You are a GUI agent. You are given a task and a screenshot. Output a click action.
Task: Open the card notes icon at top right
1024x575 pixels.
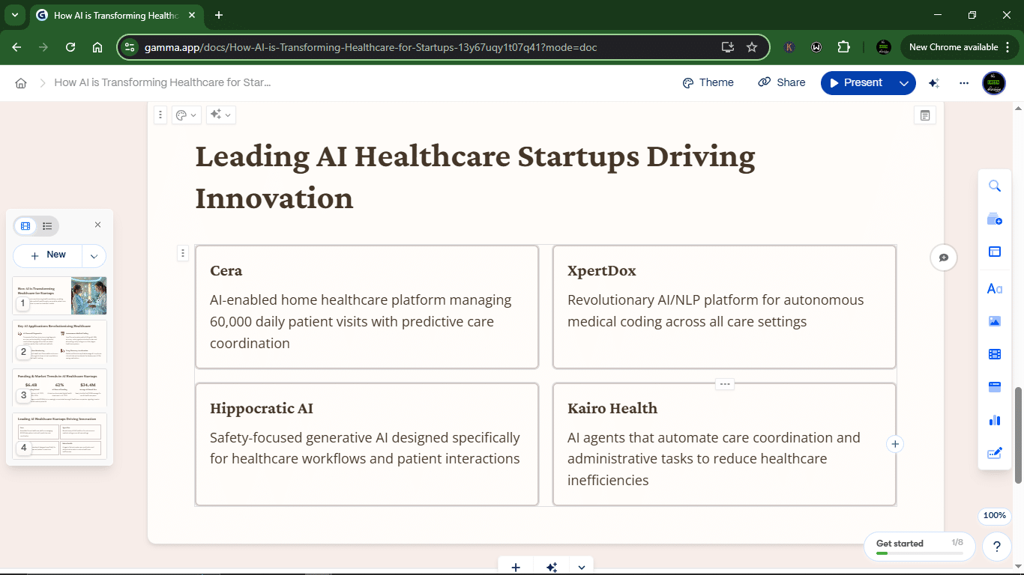925,115
